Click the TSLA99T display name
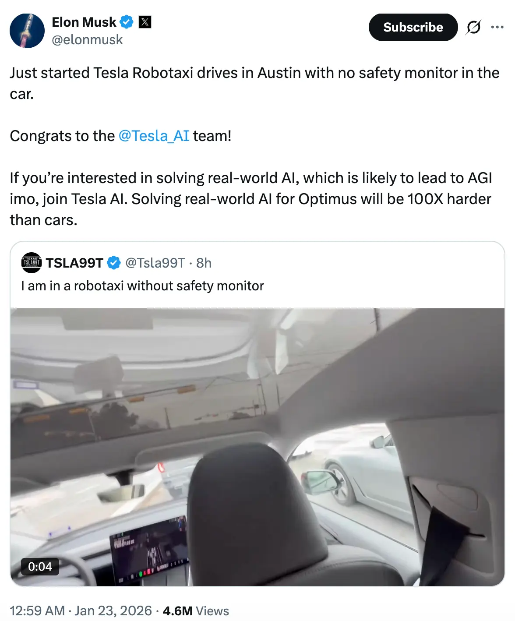515x621 pixels. click(74, 263)
